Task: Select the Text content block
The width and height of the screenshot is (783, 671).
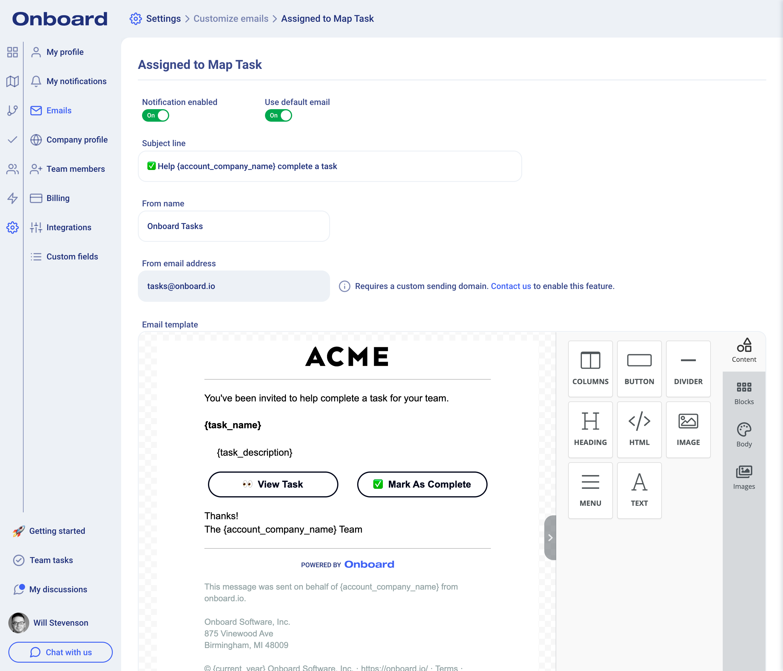Action: click(x=639, y=491)
